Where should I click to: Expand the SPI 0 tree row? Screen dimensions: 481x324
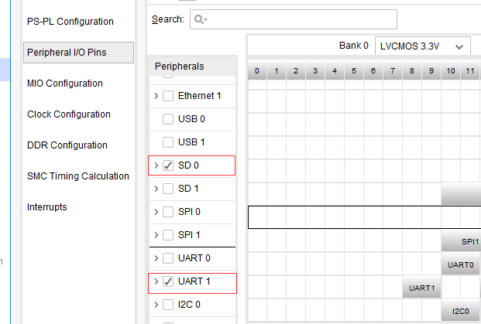tap(156, 212)
